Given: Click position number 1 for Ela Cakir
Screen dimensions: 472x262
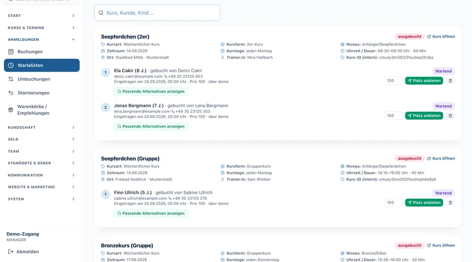Looking at the screenshot, I should [105, 72].
